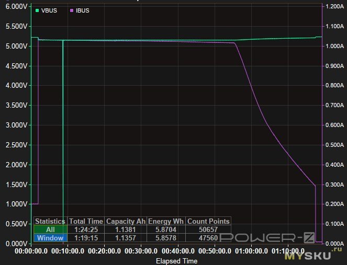Click capacity value 1.1357
The width and height of the screenshot is (347, 265).
point(126,238)
